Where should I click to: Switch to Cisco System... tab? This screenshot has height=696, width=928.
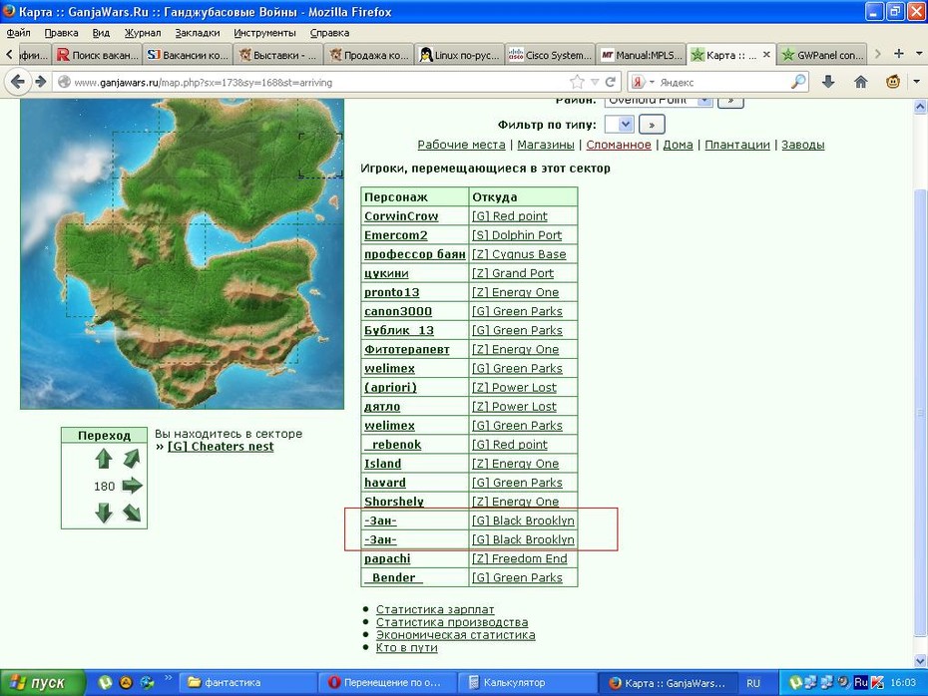[550, 55]
